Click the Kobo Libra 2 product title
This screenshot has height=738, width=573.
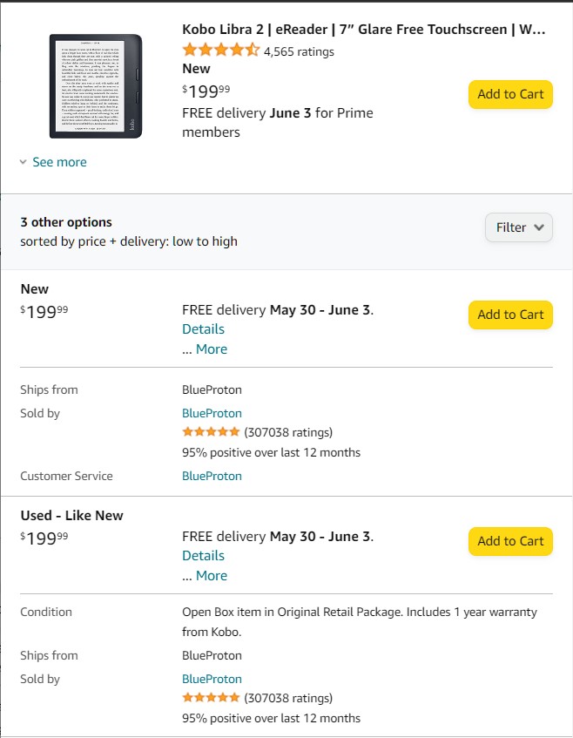pyautogui.click(x=364, y=30)
